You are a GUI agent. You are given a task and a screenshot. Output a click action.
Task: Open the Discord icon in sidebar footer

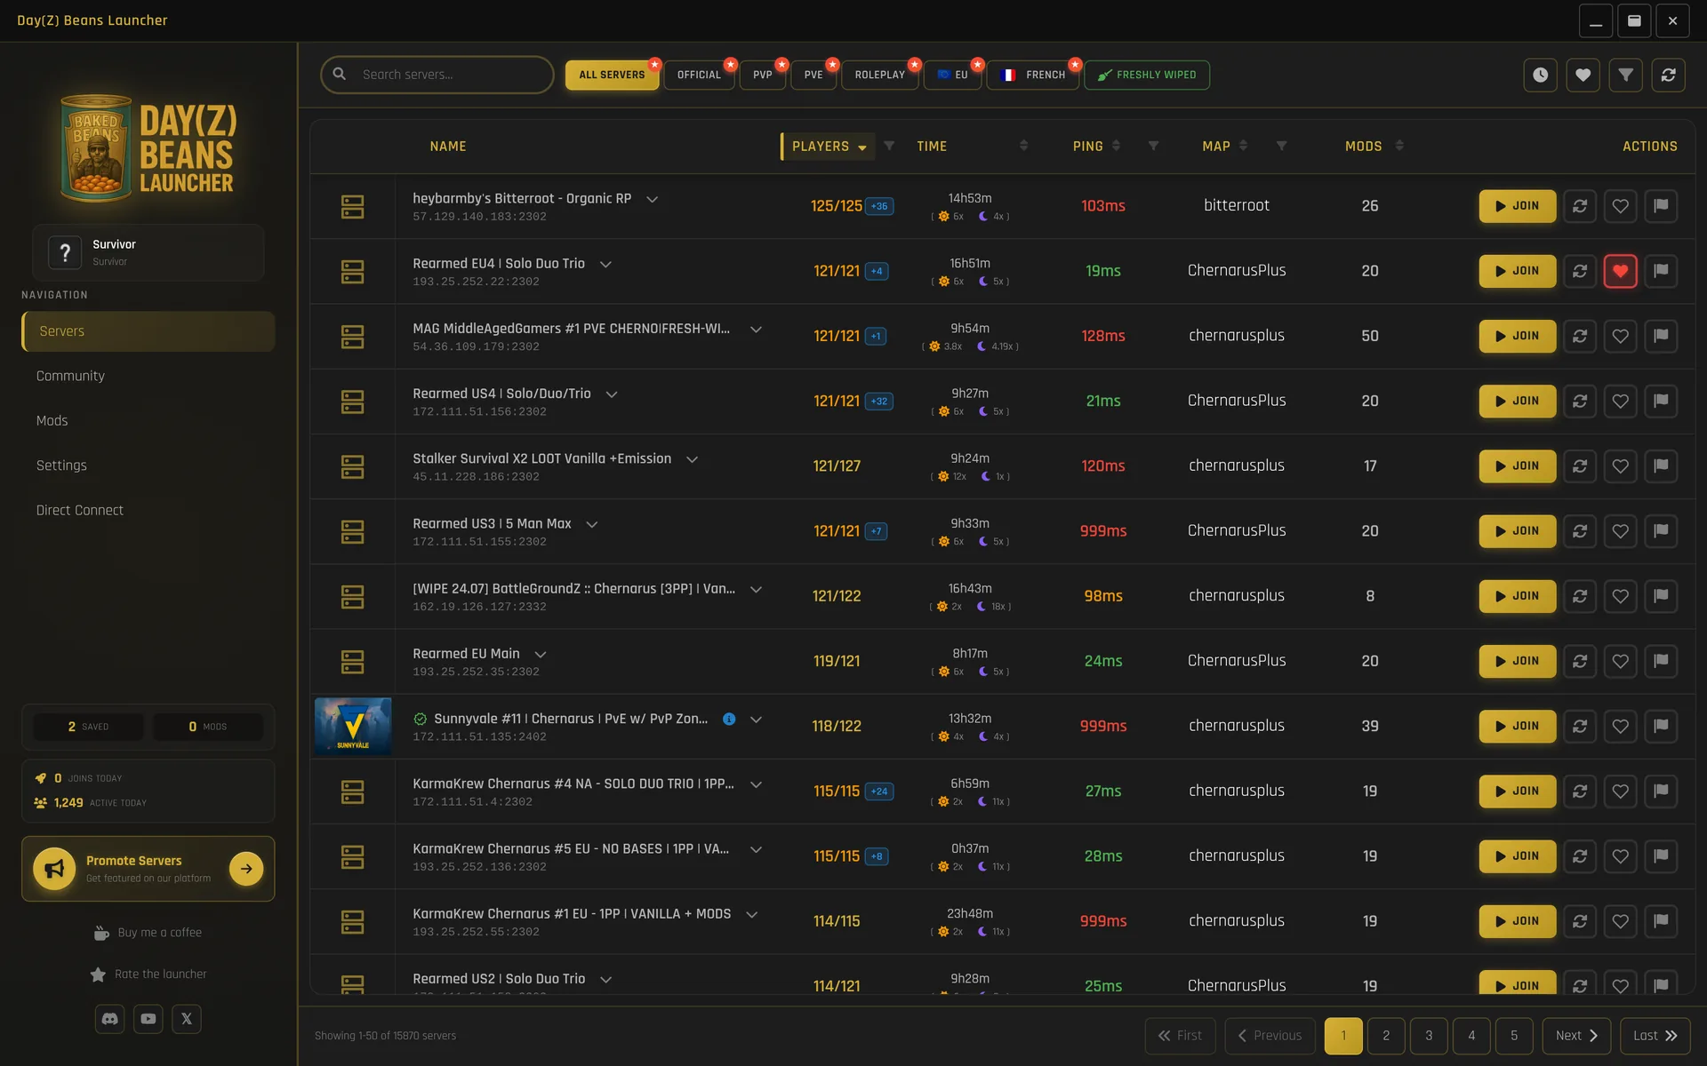[110, 1019]
